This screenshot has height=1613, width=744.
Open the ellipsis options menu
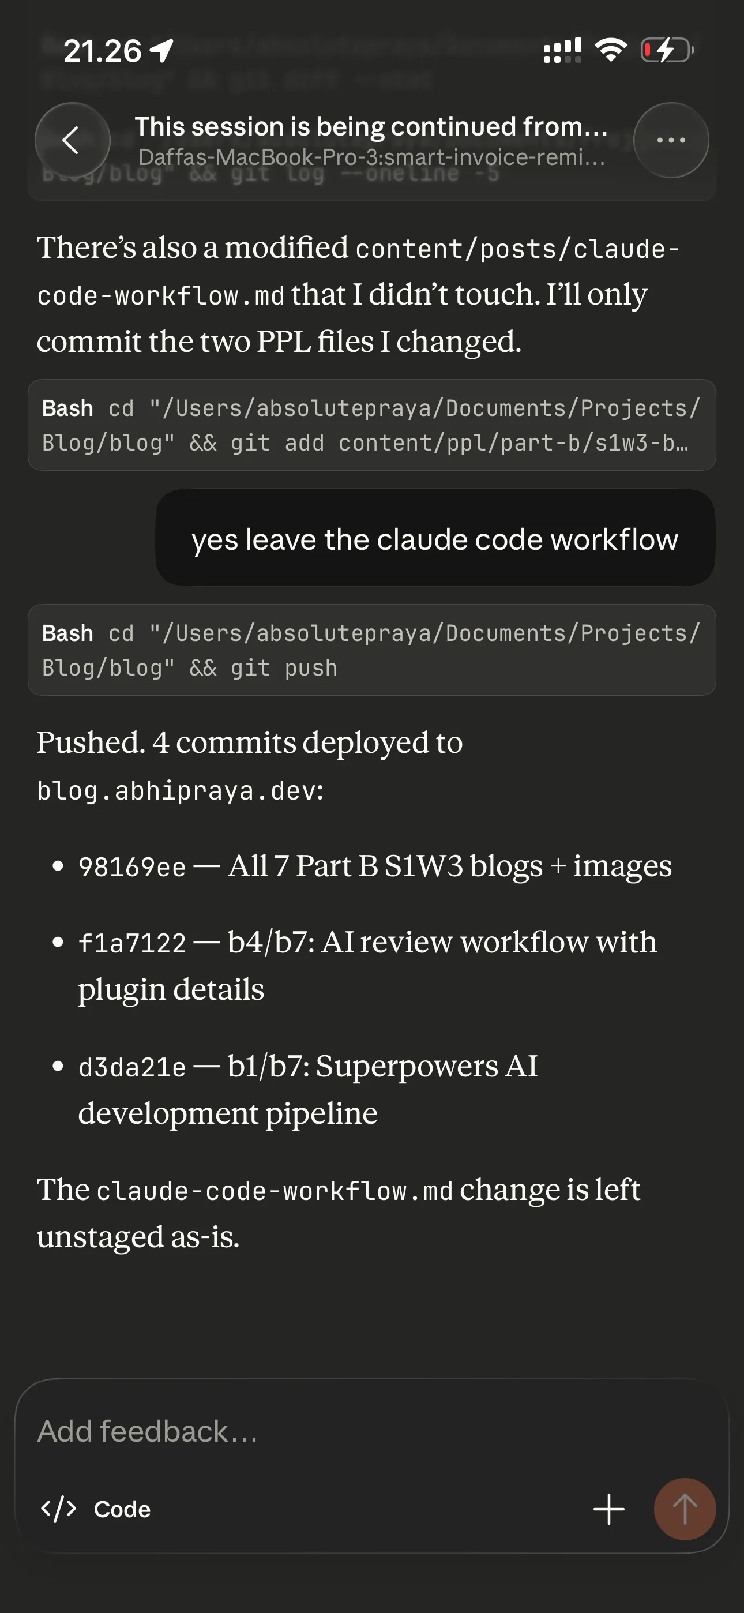(671, 140)
